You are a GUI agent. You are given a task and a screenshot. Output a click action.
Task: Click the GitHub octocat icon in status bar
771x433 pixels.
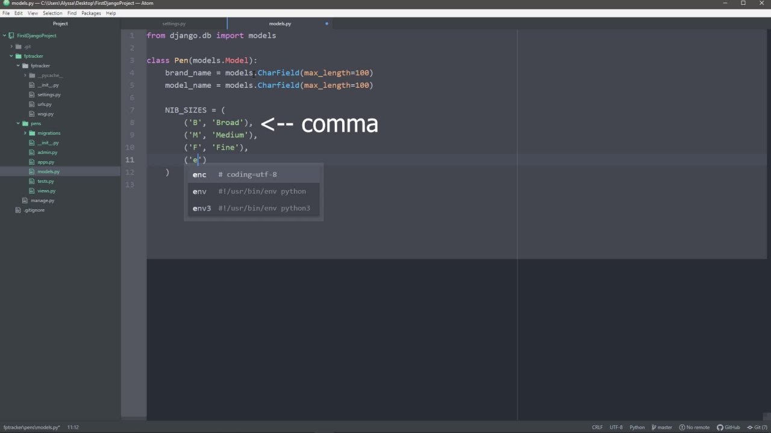click(720, 428)
